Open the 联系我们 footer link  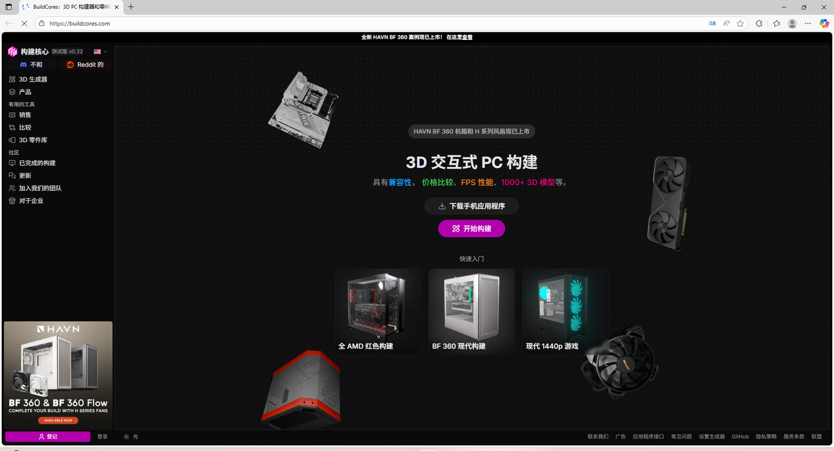coord(598,437)
